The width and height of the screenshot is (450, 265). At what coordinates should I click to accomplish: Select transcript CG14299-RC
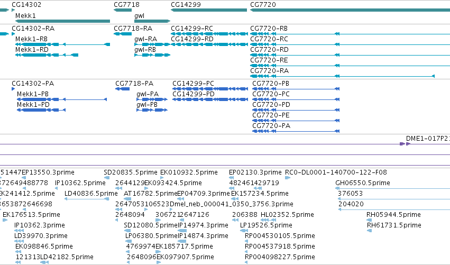point(192,29)
